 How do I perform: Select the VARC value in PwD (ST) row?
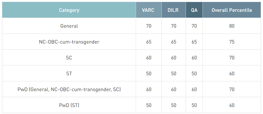149,105
